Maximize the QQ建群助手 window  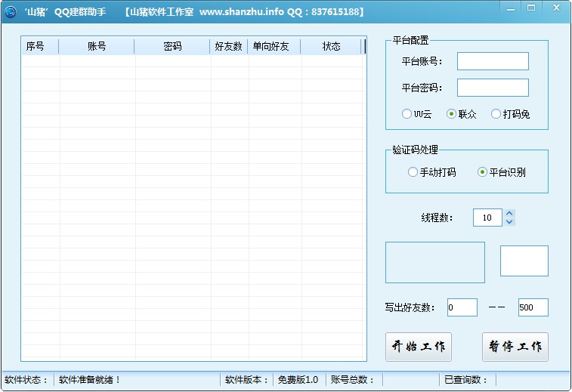click(531, 8)
